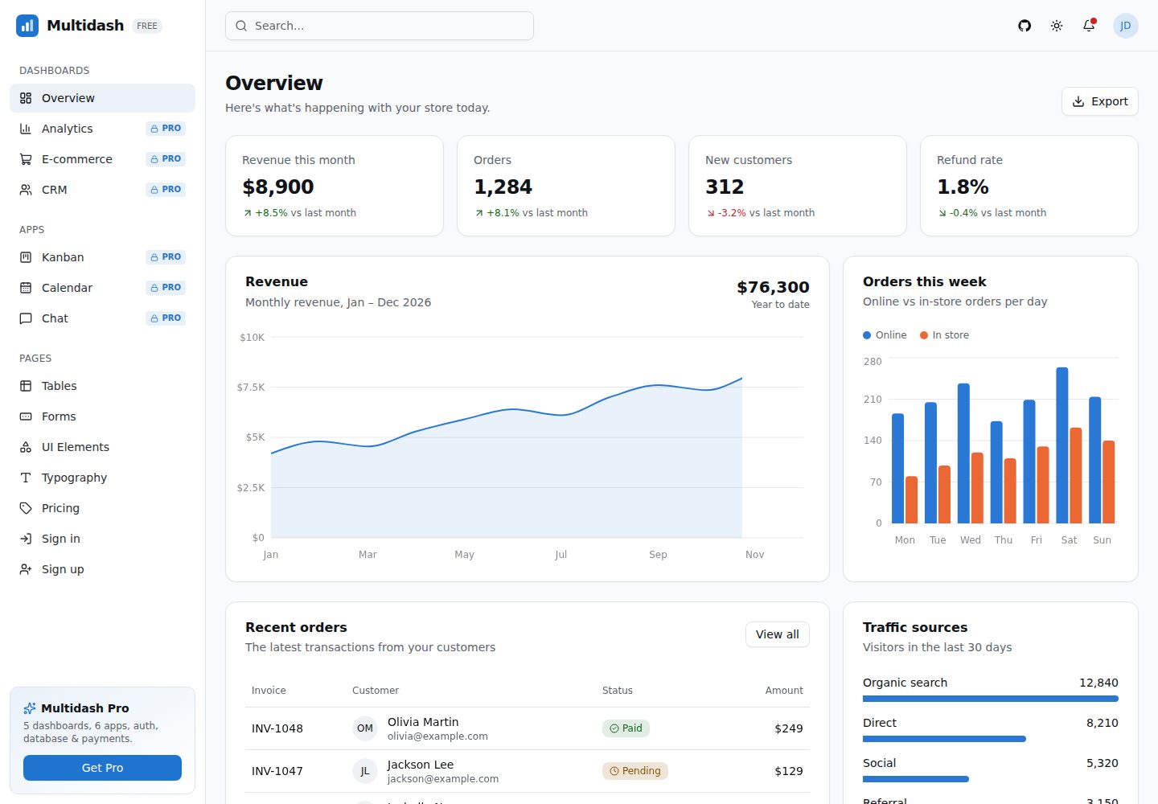Toggle the In store legend item
This screenshot has width=1158, height=804.
tap(944, 335)
